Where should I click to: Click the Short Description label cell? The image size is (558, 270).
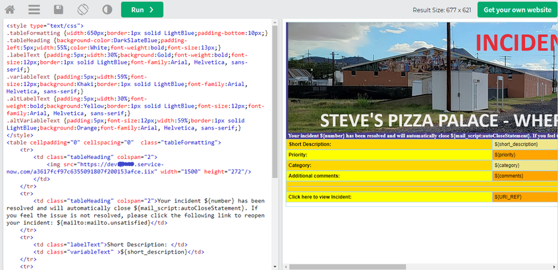point(389,144)
